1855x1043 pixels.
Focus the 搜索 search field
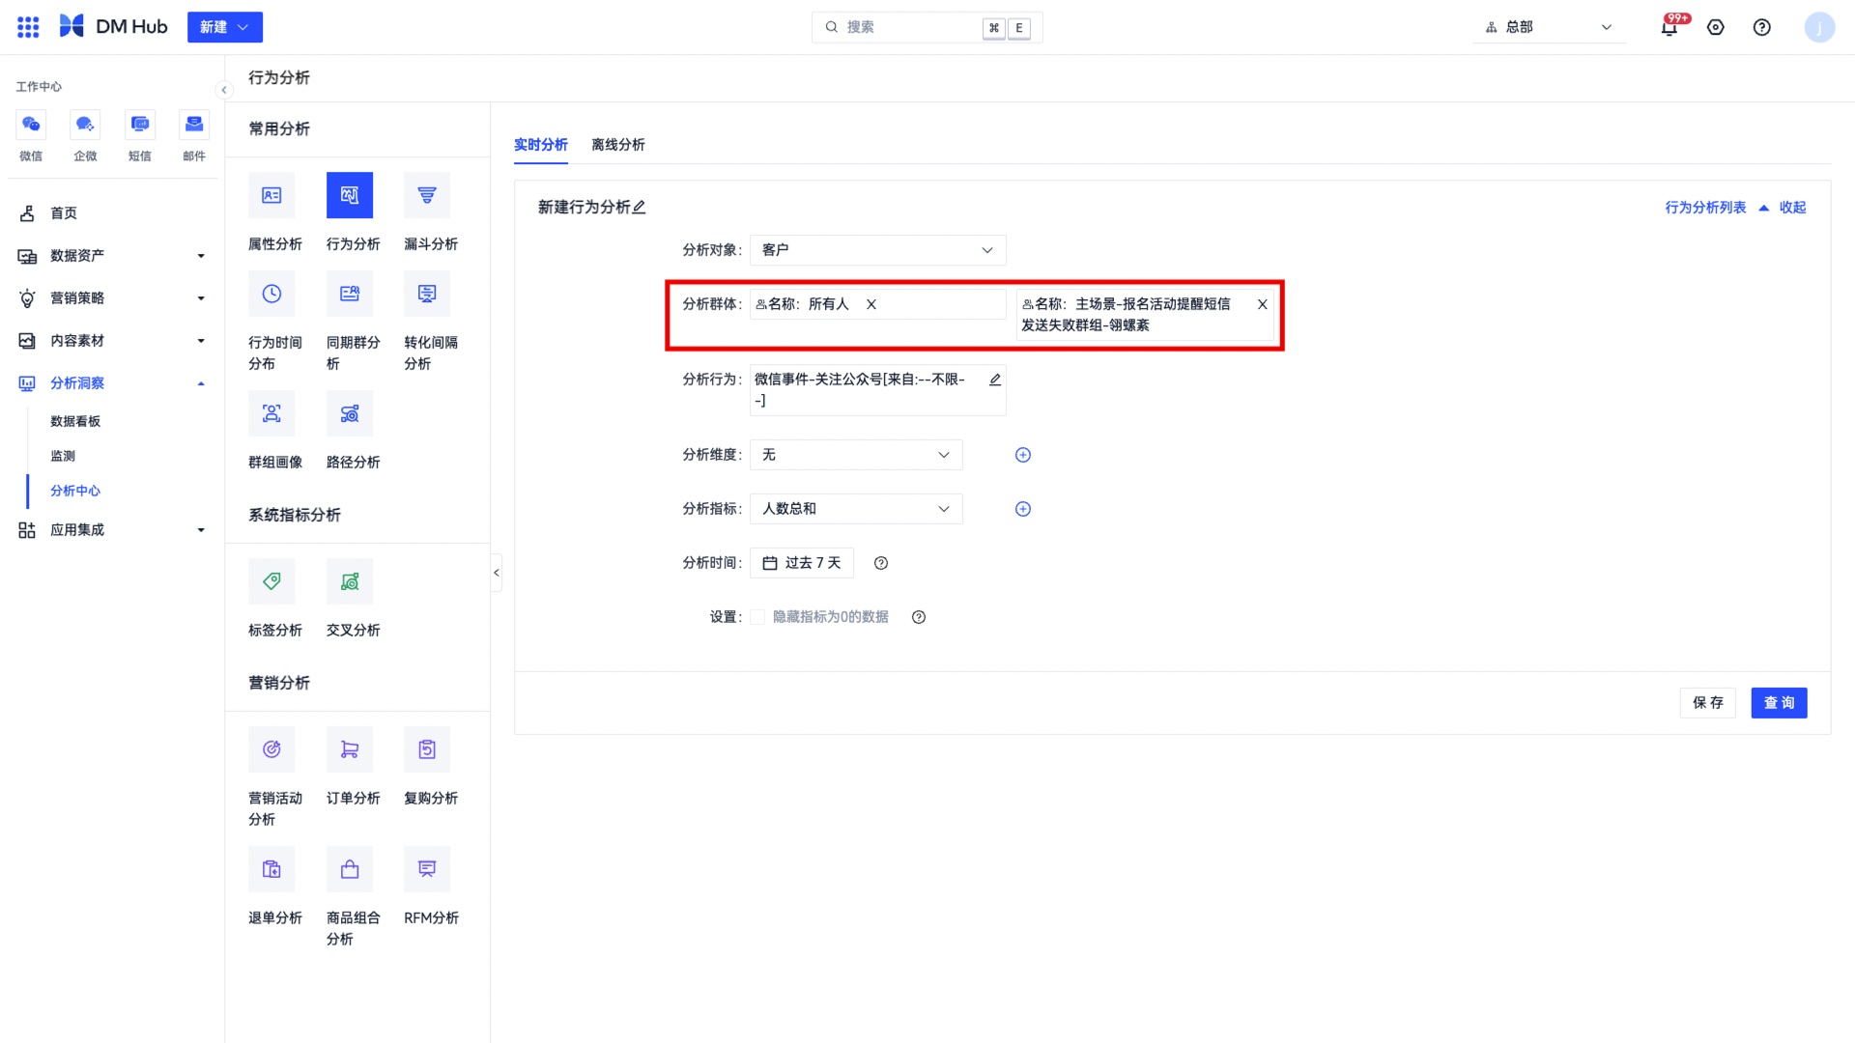tap(927, 27)
